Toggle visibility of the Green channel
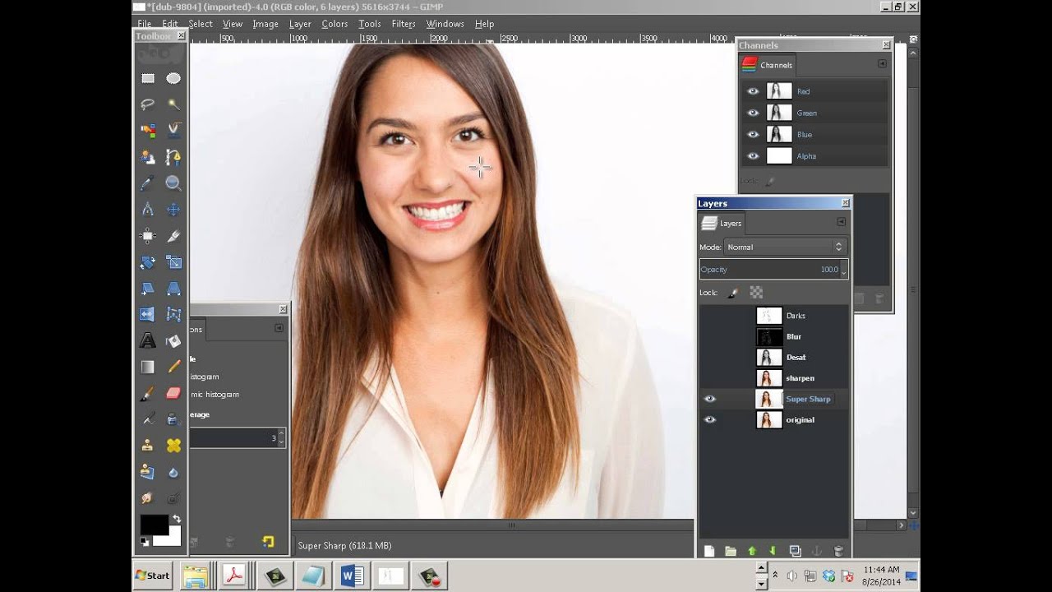Screen dimensions: 1052x592 [753, 113]
